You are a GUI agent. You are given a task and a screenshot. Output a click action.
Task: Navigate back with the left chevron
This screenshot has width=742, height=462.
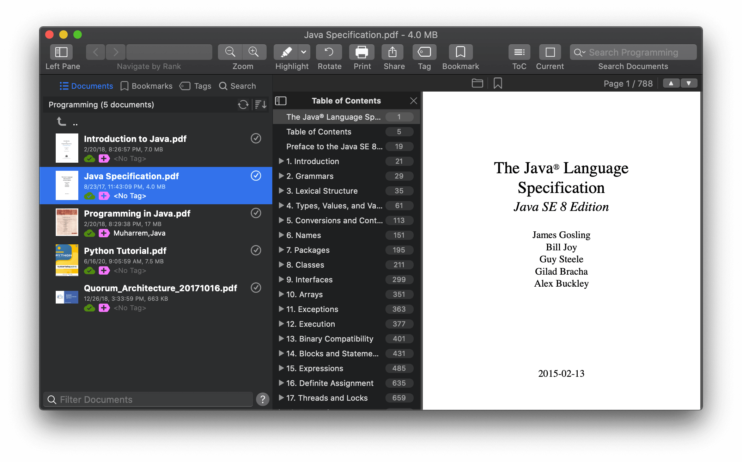[95, 52]
